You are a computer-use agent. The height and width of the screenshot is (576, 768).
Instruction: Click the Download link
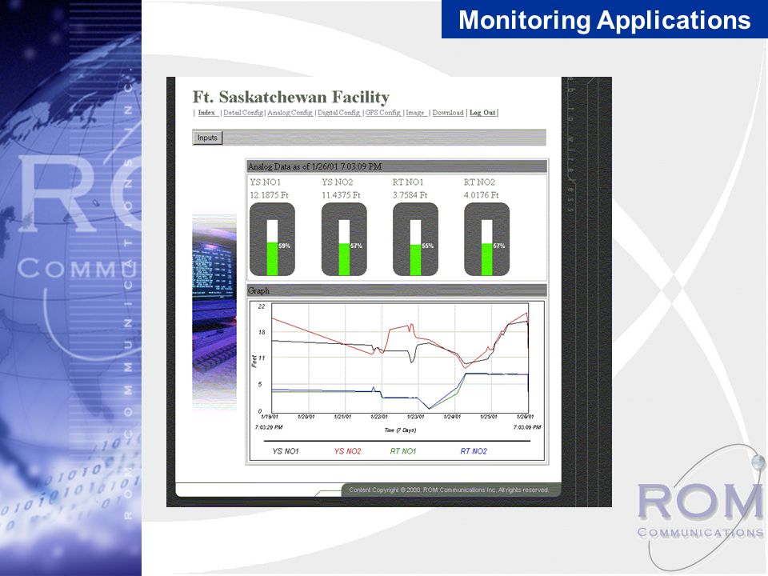448,113
